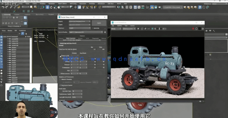Click the crop region icon in RenderView
Viewport: 228px width, 118px height.
152,29
